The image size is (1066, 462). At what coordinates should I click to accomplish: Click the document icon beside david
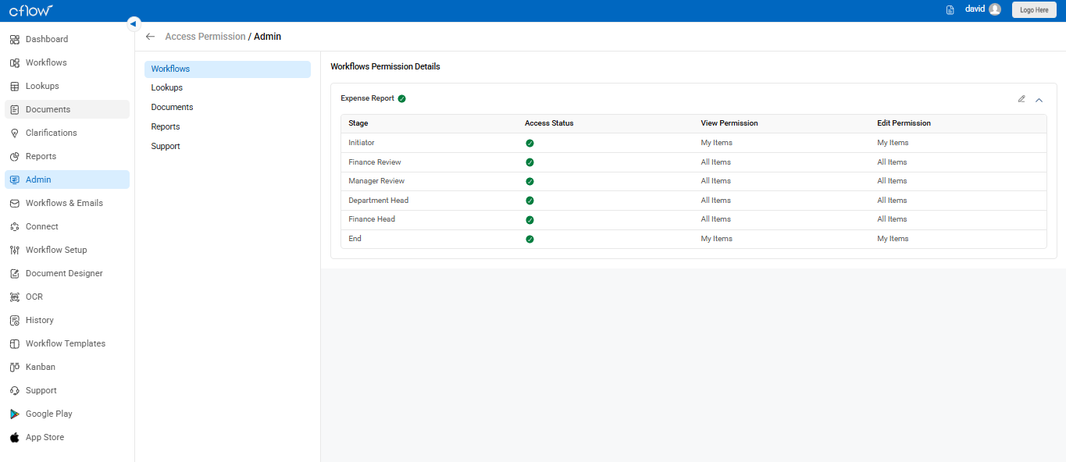950,10
